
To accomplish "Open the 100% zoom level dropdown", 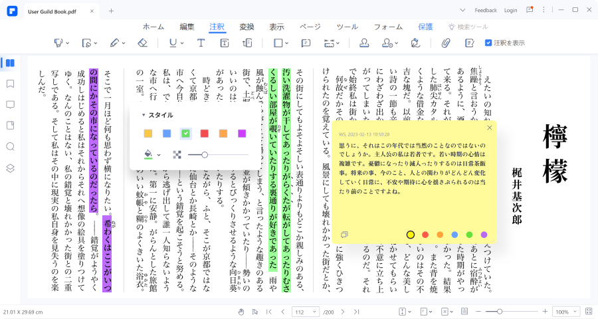I will point(566,312).
